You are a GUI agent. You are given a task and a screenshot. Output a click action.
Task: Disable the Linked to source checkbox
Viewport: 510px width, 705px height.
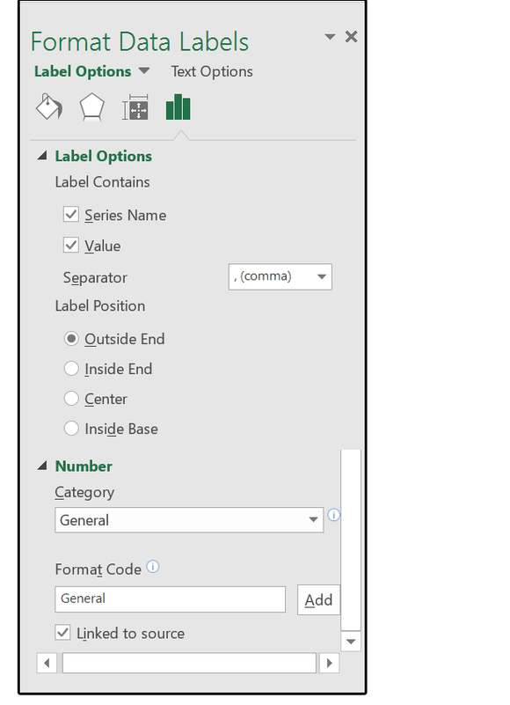[63, 633]
